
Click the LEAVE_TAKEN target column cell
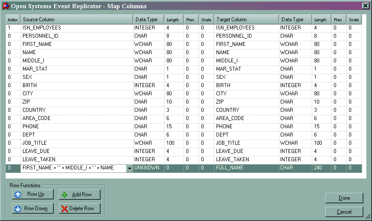tap(246, 159)
